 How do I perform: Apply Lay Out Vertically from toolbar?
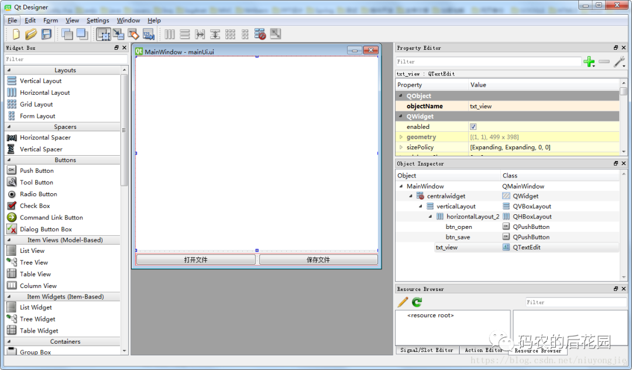pos(184,35)
